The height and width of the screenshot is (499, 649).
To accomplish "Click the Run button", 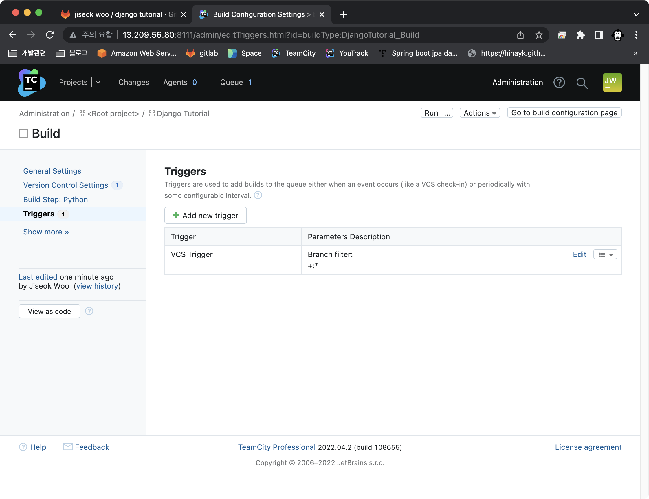I will point(431,113).
